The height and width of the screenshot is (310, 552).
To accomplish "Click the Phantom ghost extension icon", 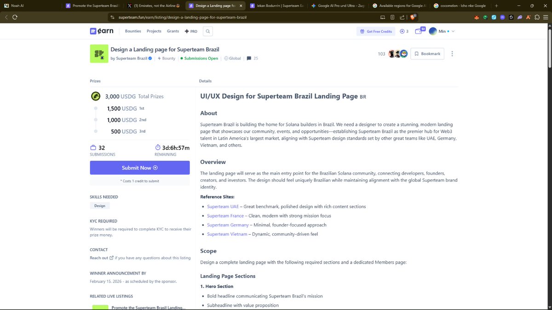I will (519, 17).
